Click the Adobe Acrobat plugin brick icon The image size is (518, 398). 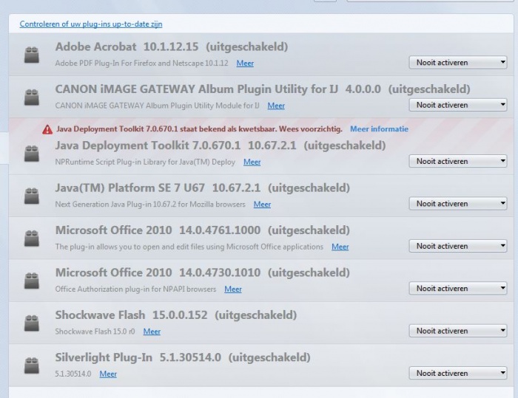point(32,55)
